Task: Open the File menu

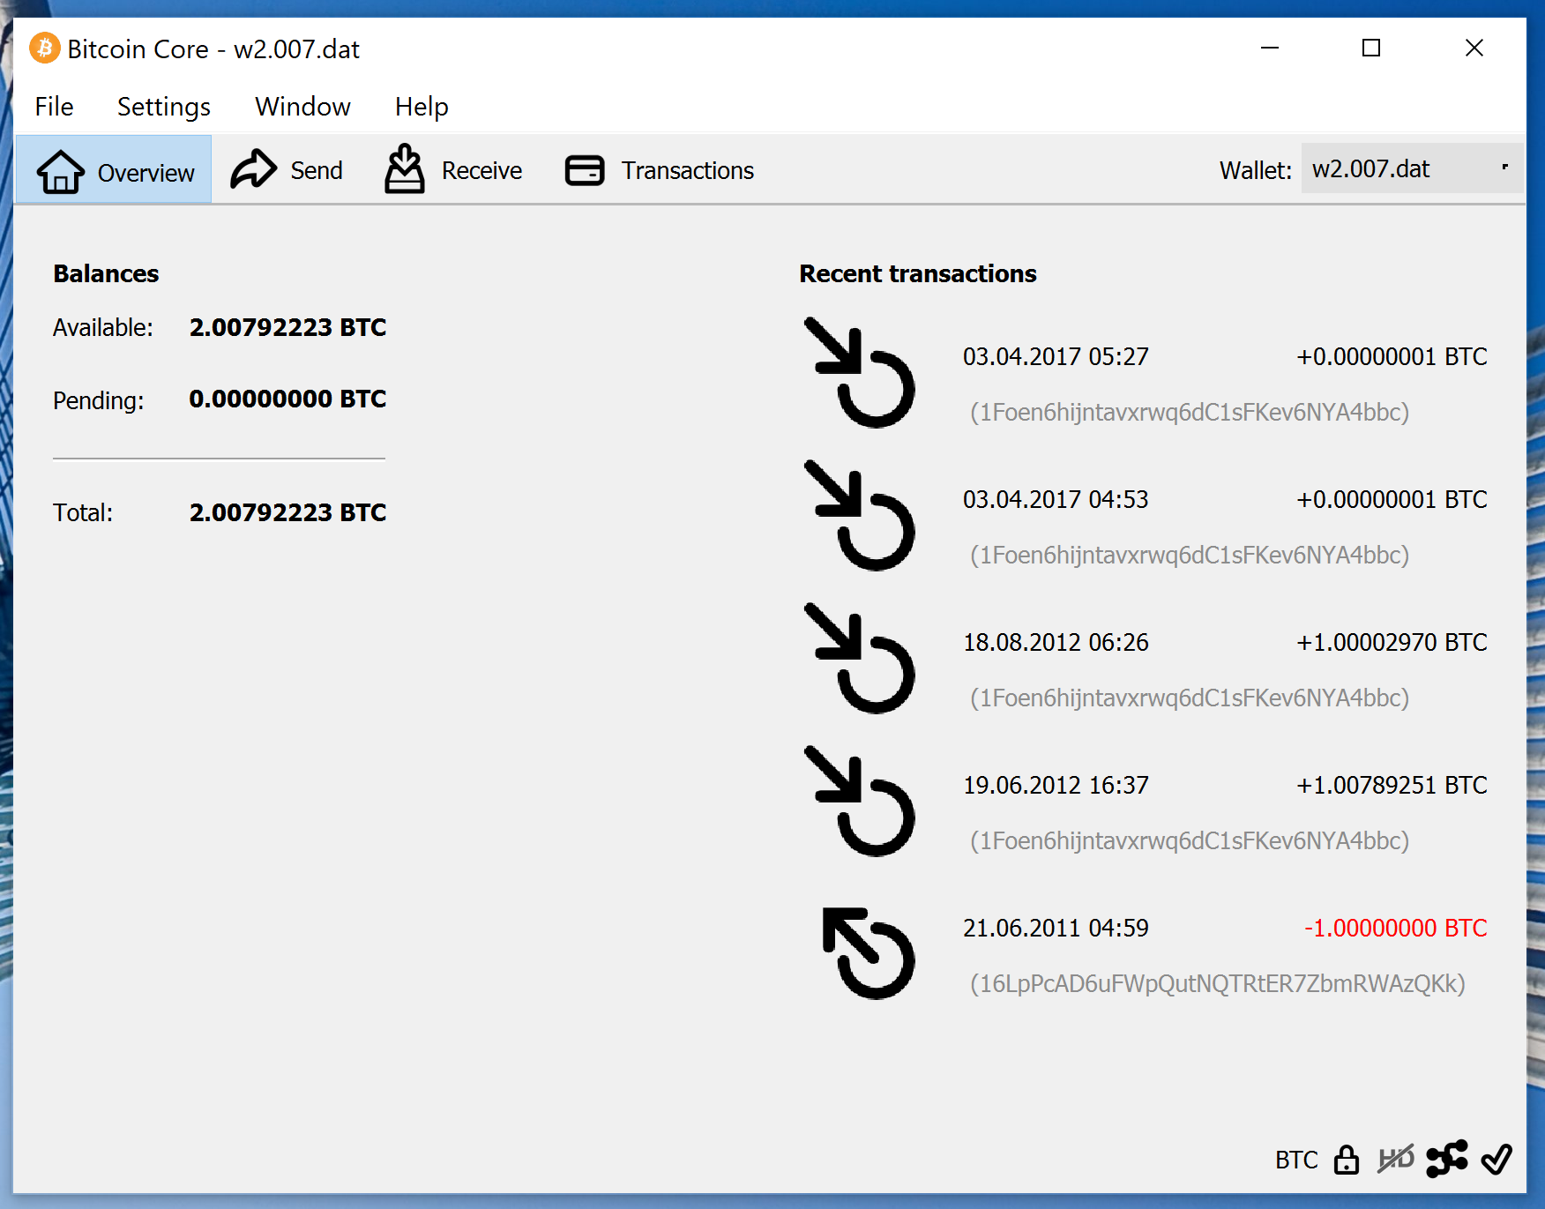Action: (x=54, y=107)
